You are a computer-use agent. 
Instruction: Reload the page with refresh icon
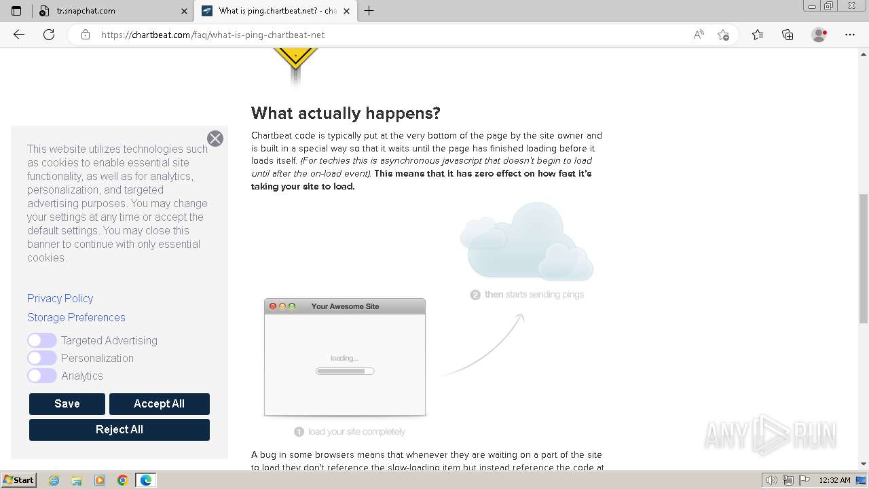pyautogui.click(x=49, y=35)
